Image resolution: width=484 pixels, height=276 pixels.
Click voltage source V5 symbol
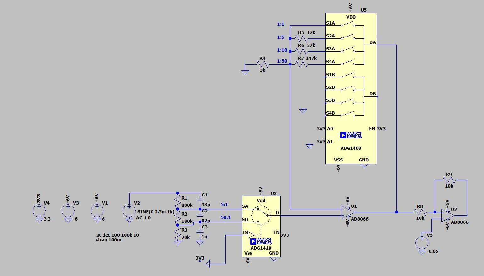(422, 243)
